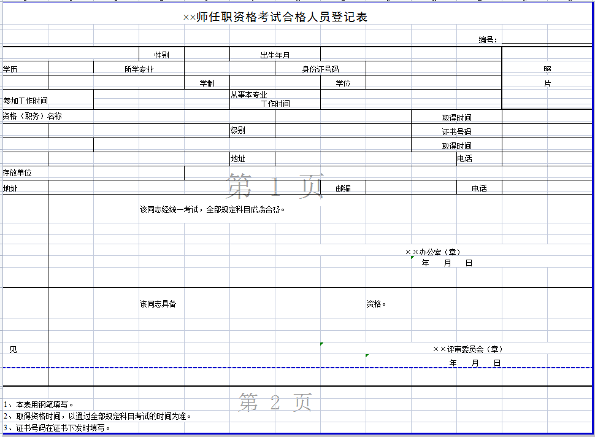Screen dimensions: 595x437
Task: Select the 身份证号码 cell
Action: (x=320, y=69)
